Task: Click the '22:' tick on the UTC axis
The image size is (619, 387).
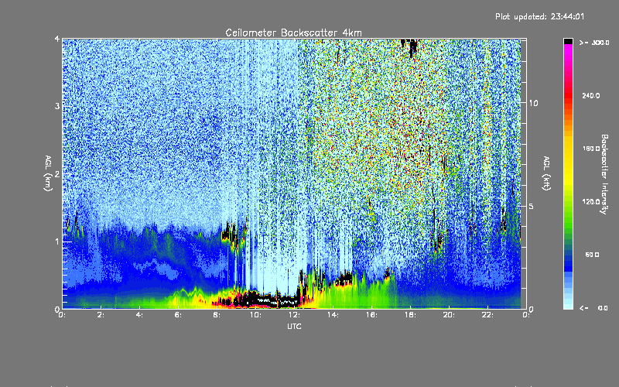Action: pyautogui.click(x=488, y=315)
